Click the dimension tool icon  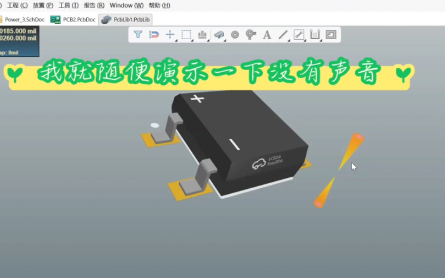314,34
